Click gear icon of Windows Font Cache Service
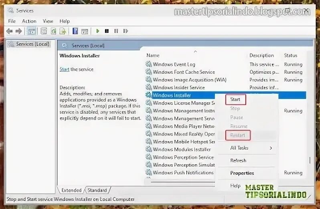 [x=148, y=72]
